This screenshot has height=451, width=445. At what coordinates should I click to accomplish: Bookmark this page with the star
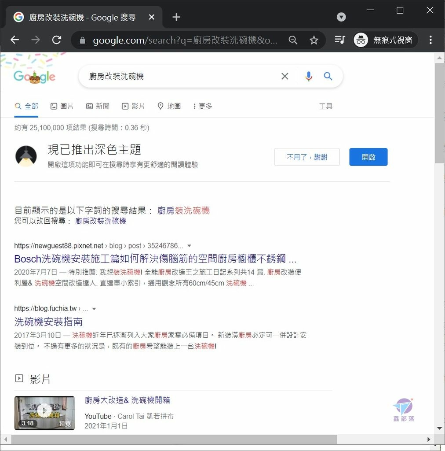[x=314, y=40]
